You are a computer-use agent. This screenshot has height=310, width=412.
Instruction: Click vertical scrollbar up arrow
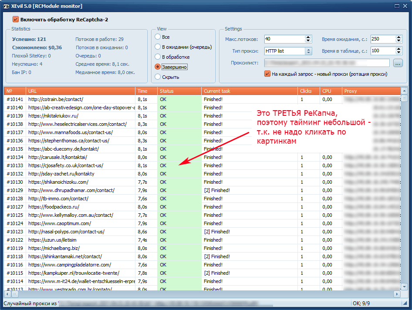404,91
